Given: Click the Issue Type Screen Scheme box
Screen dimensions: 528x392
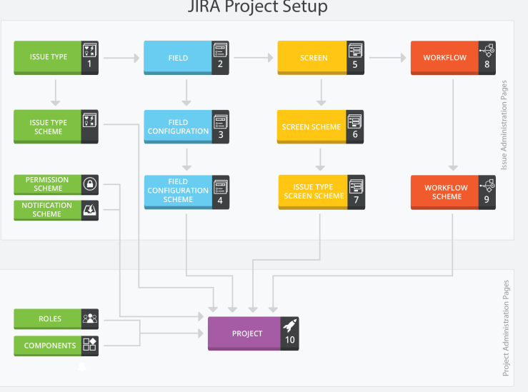Looking at the screenshot, I should coord(313,192).
